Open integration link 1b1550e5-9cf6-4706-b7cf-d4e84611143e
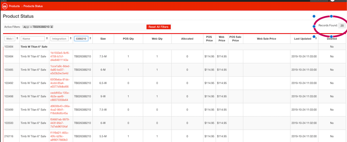This screenshot has width=347, height=142. [60, 57]
